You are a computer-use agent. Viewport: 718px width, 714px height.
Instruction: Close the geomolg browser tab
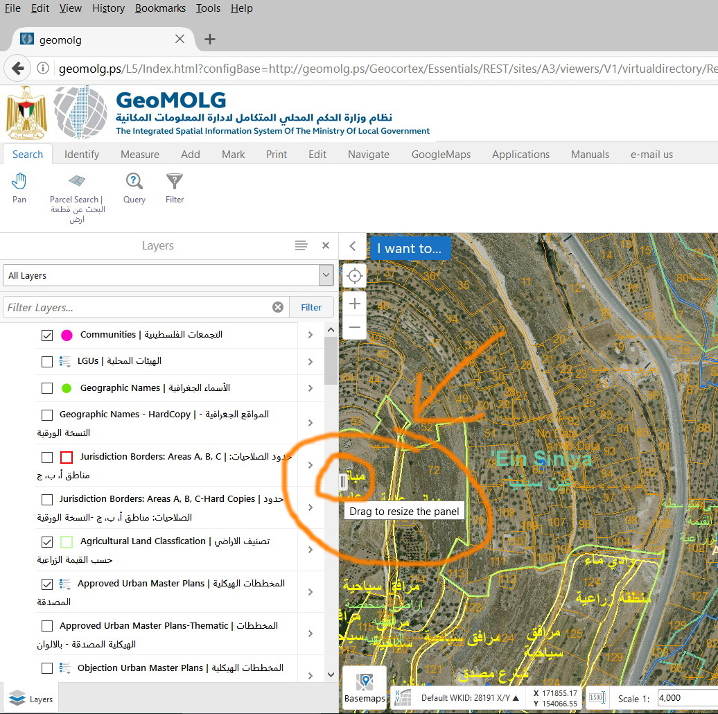[179, 39]
